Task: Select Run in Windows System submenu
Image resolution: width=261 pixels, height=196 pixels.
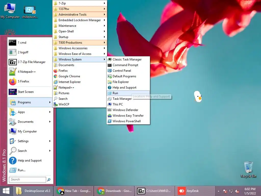Action: pos(128,93)
